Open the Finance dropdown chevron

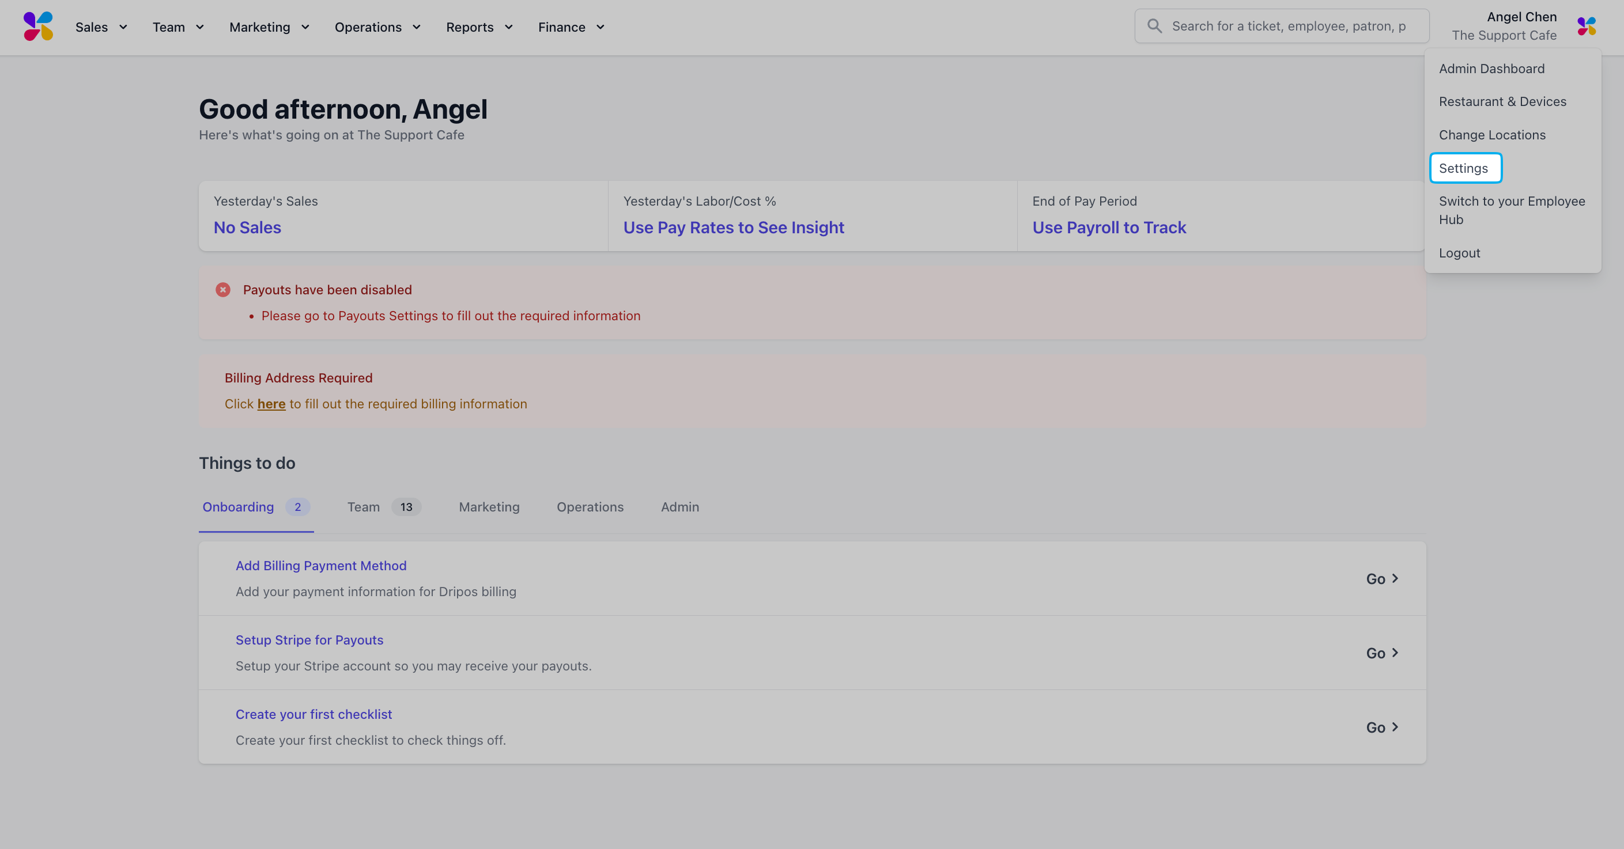600,27
